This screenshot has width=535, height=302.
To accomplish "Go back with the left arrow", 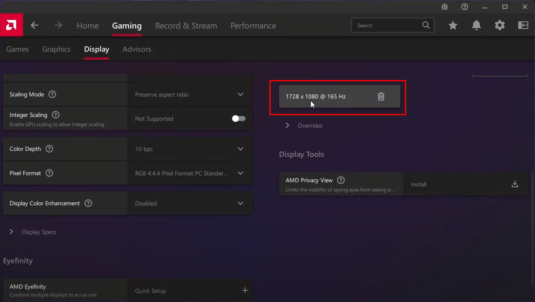I will tap(34, 26).
